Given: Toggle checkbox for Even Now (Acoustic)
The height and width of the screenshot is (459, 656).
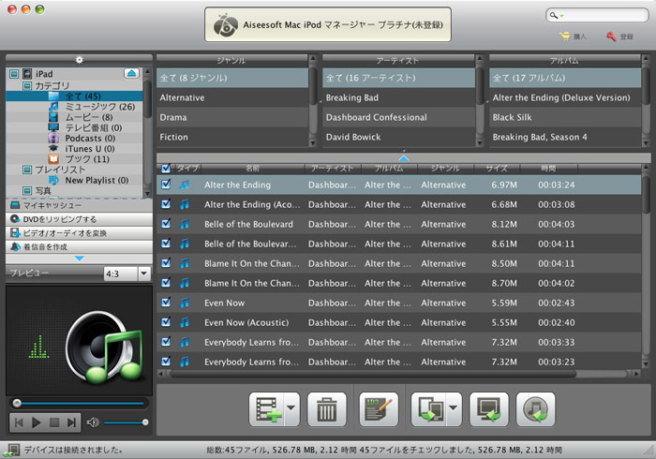Looking at the screenshot, I should (x=166, y=322).
